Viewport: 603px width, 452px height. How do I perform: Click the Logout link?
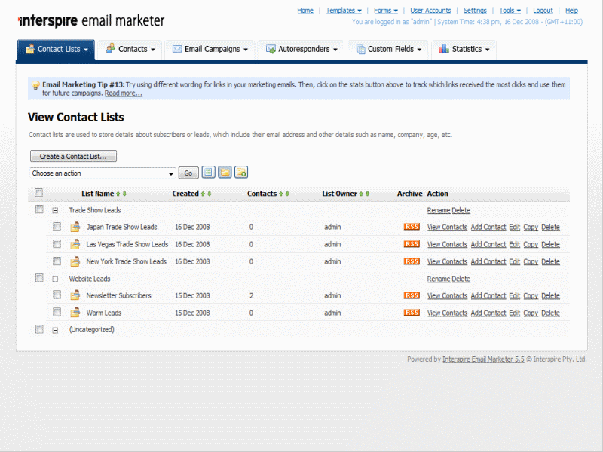tap(543, 11)
